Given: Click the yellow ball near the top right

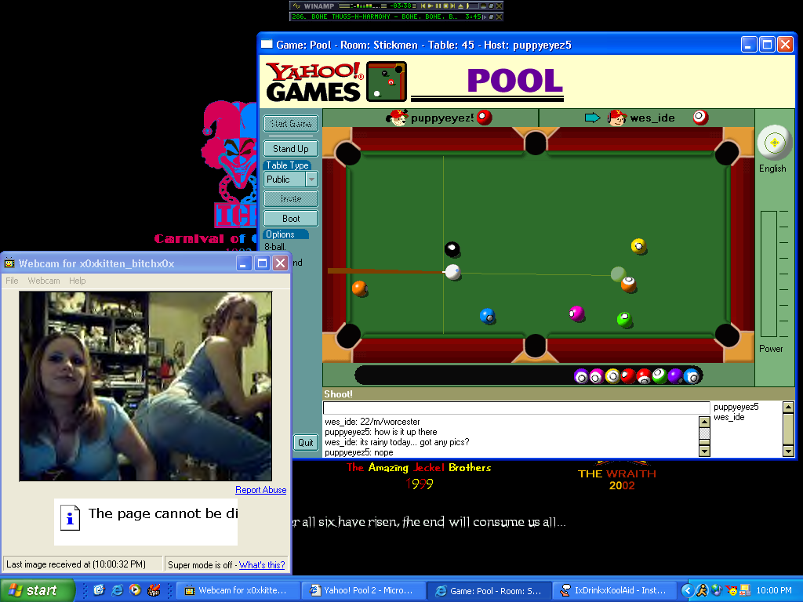Looking at the screenshot, I should [x=639, y=246].
